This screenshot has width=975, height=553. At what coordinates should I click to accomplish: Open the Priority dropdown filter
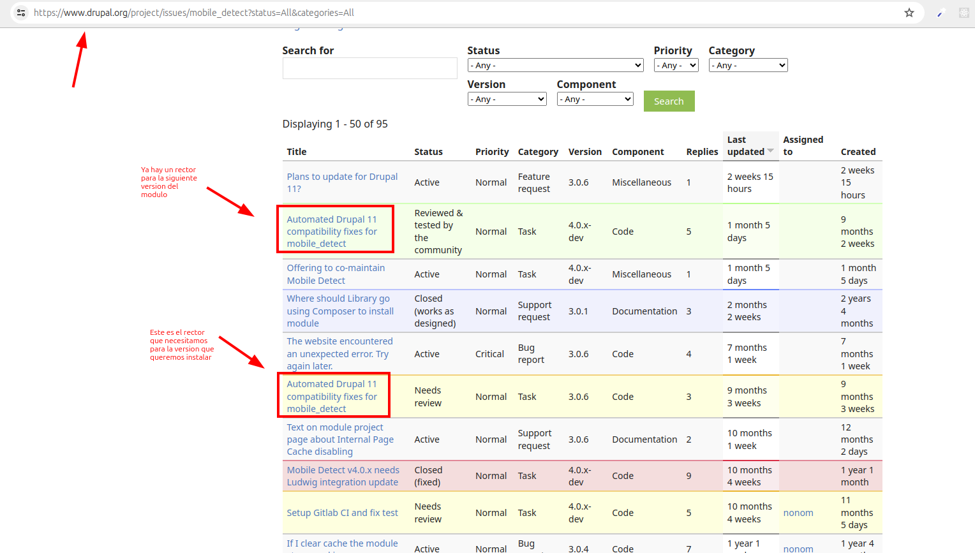click(676, 65)
